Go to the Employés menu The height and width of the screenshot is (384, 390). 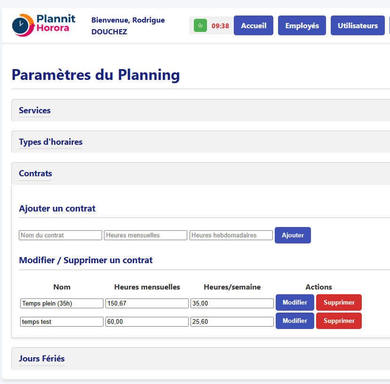coord(302,26)
